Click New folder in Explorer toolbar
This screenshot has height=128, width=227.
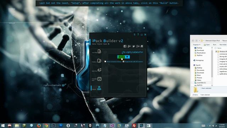tap(223, 44)
